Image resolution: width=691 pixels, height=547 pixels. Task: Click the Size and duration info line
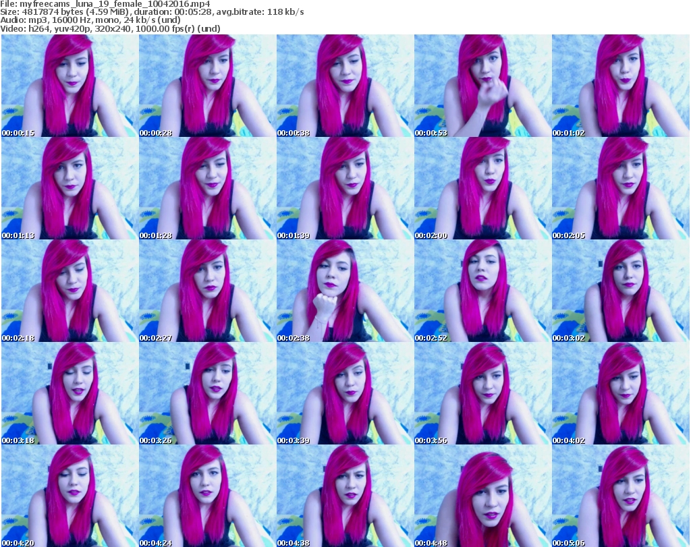(152, 12)
